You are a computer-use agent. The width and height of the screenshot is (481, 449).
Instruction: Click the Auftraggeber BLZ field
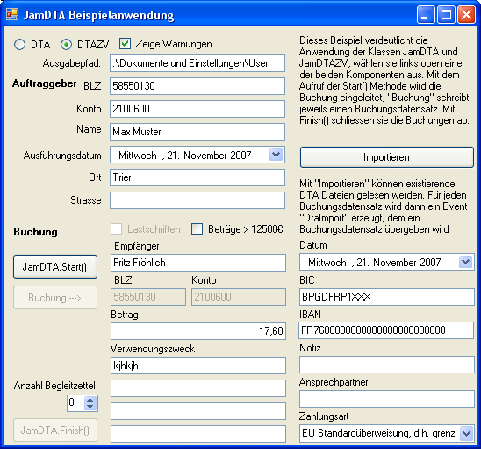(197, 86)
